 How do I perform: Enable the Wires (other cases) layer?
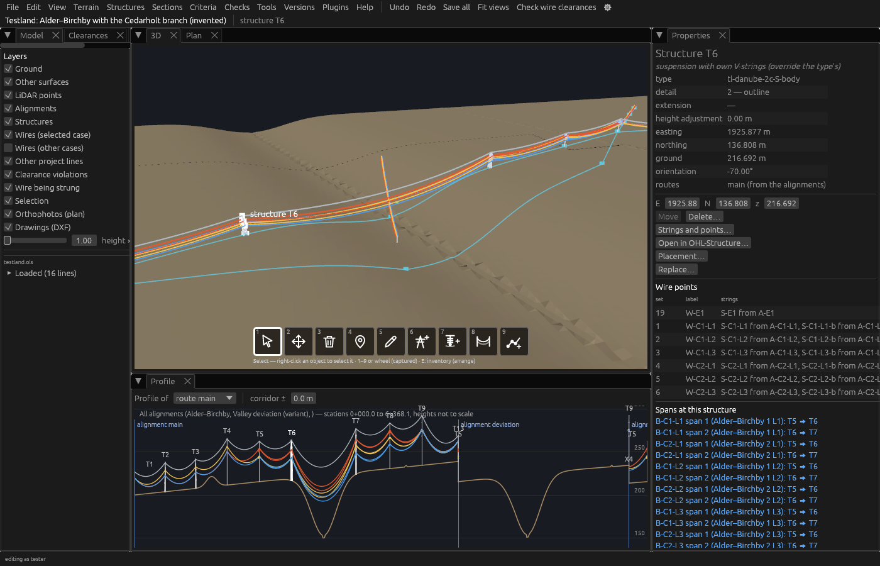[x=8, y=148]
